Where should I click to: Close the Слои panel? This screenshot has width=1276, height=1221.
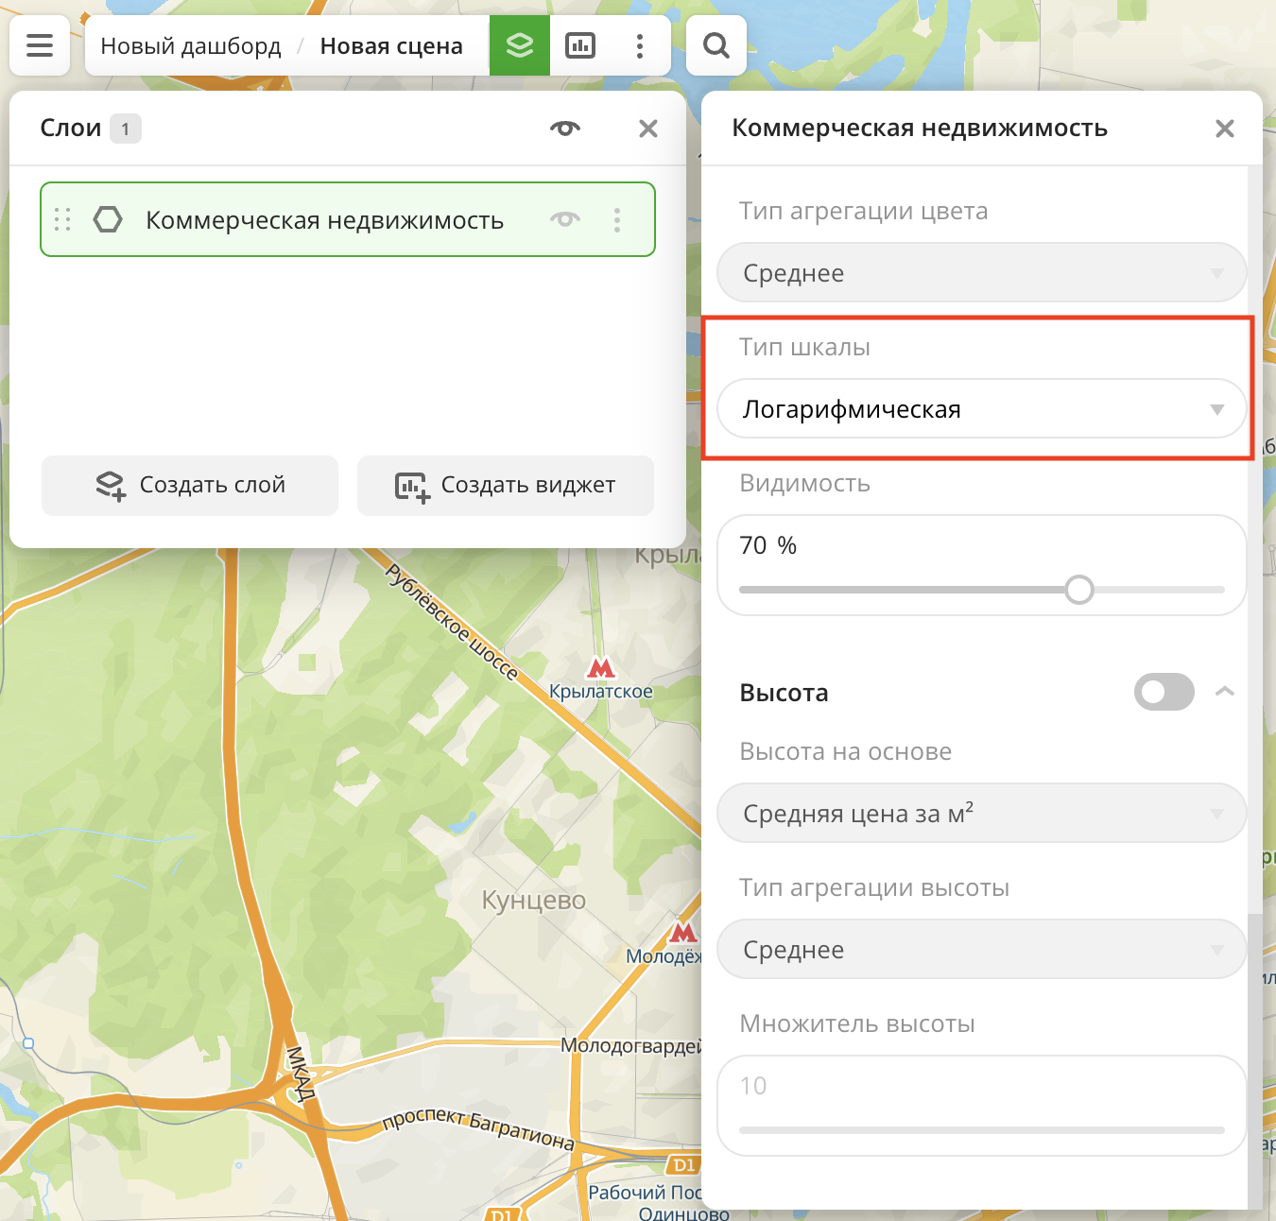[648, 129]
